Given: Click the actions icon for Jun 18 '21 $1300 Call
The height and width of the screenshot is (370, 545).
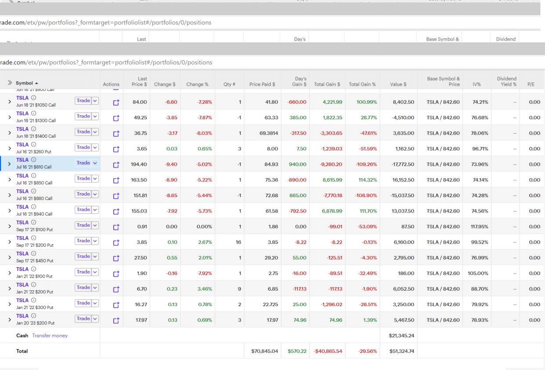Looking at the screenshot, I should [116, 118].
